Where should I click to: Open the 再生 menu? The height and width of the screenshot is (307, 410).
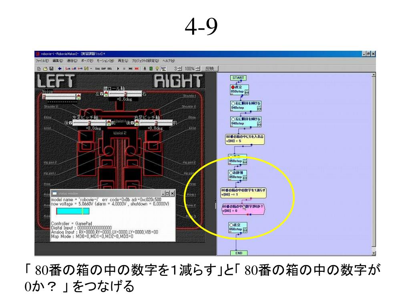(123, 61)
